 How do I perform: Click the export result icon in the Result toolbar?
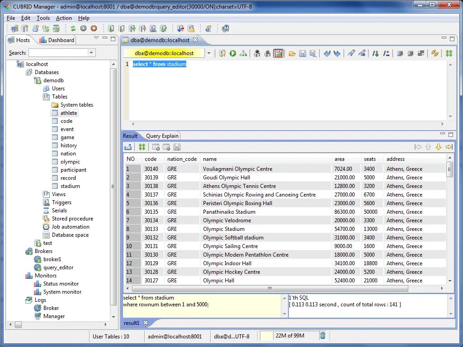tap(128, 147)
